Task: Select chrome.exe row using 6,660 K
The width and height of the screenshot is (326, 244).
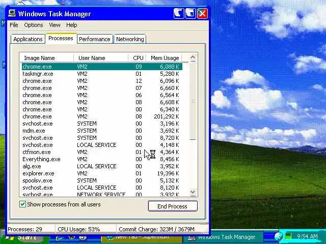Action: pos(102,88)
